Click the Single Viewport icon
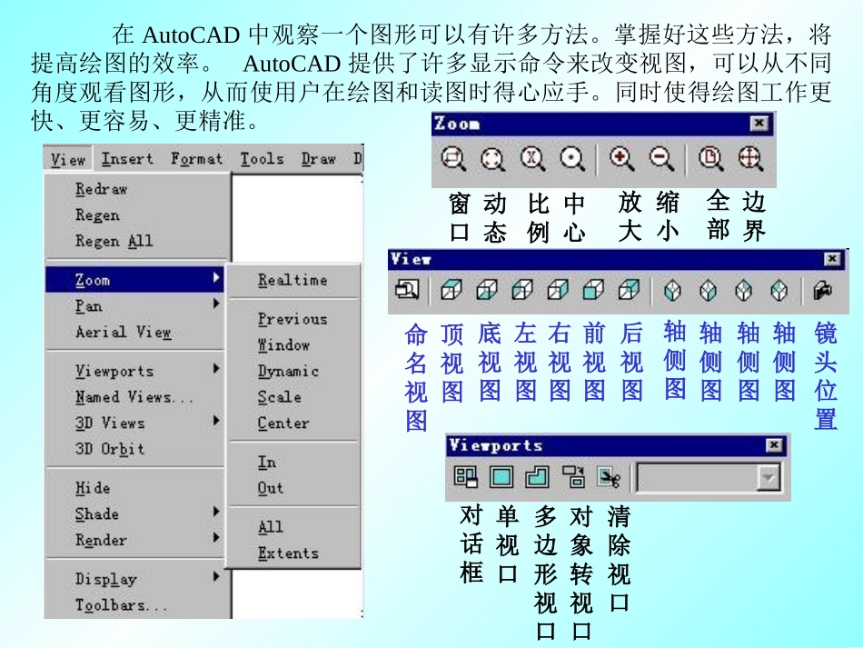 501,477
